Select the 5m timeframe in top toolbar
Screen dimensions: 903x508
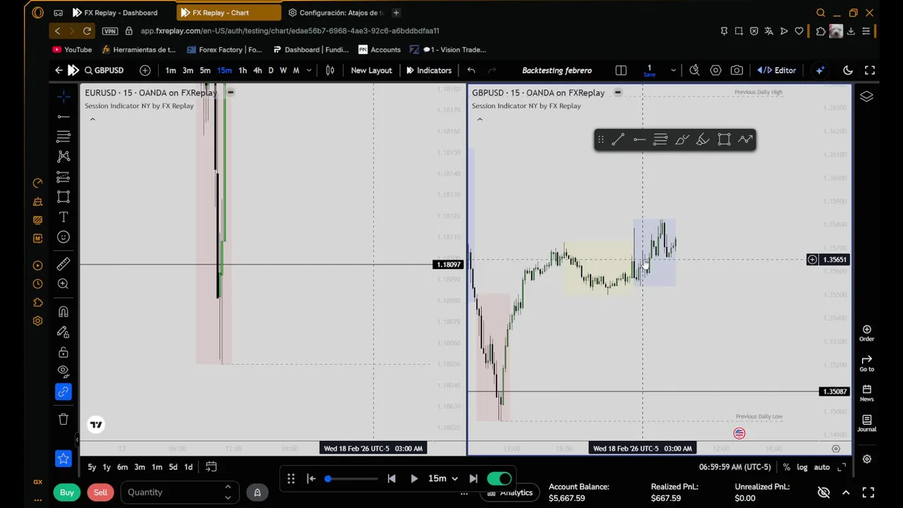tap(205, 71)
